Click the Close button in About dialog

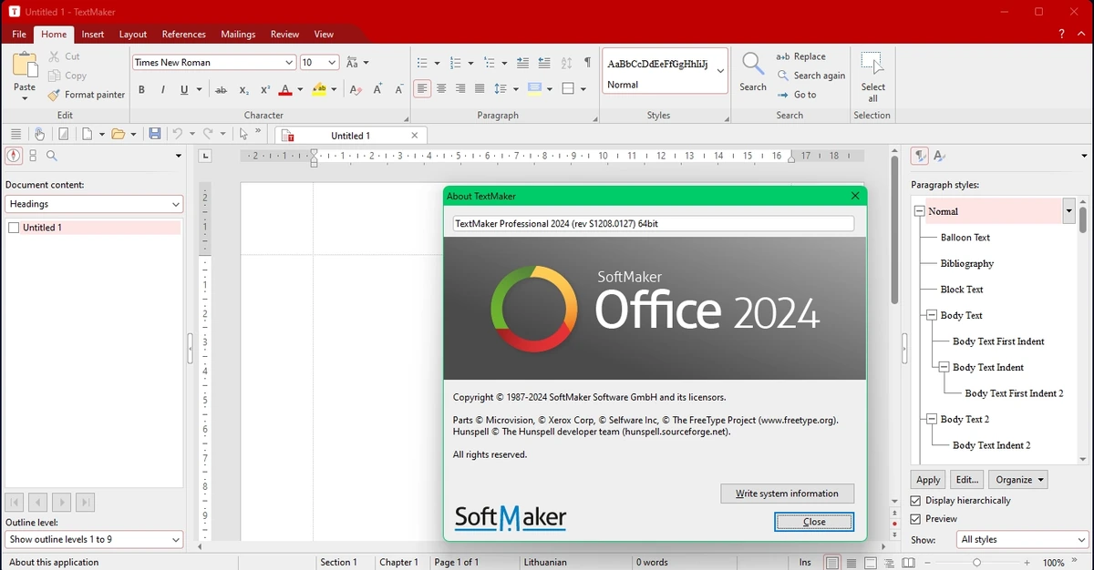(814, 522)
